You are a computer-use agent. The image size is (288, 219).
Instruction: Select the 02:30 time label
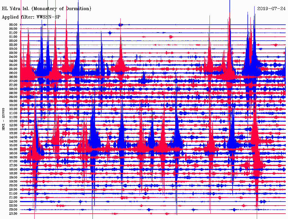pos(13,45)
